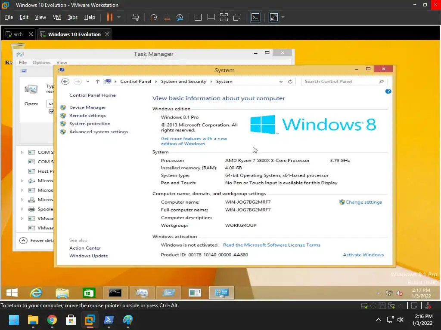The image size is (441, 330).
Task: Open recent locations dropdown in System window
Action: (88, 81)
